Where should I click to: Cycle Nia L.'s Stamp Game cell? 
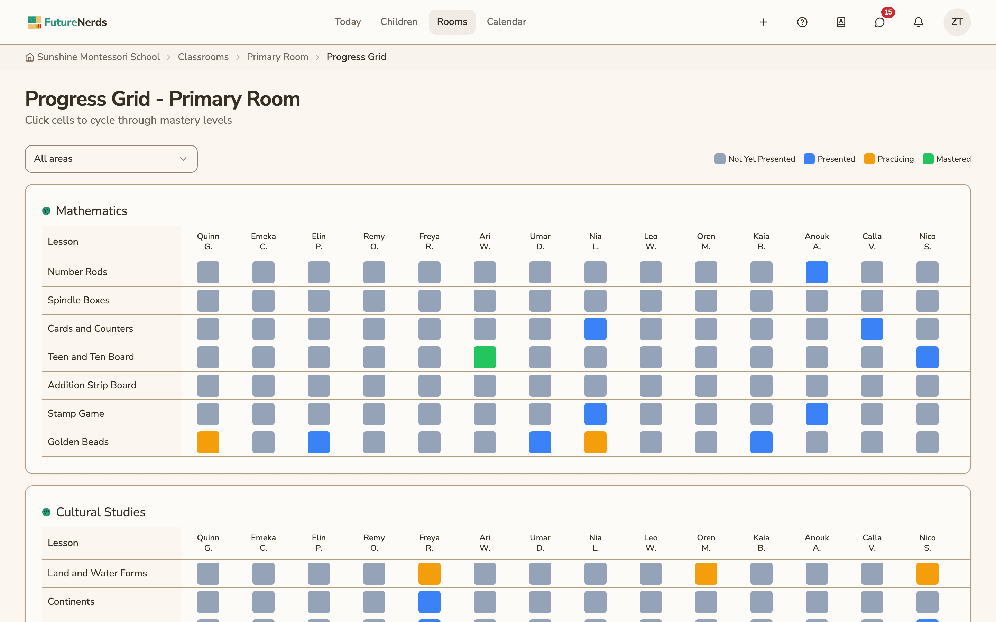coord(595,414)
